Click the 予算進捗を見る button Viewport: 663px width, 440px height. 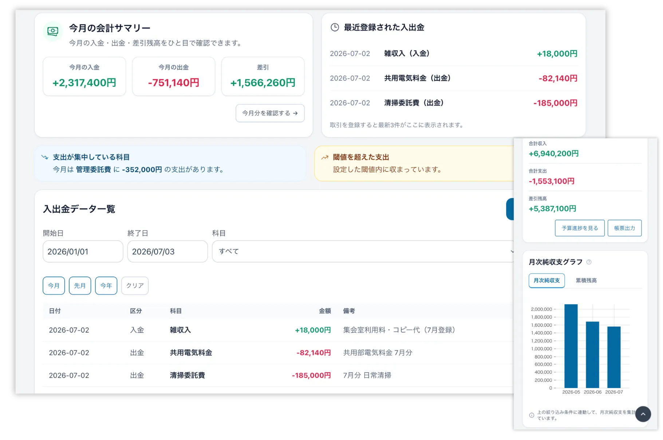tap(580, 228)
